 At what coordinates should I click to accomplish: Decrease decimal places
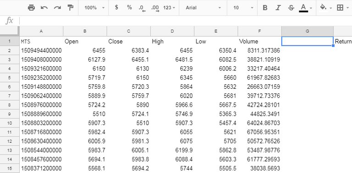point(142,8)
